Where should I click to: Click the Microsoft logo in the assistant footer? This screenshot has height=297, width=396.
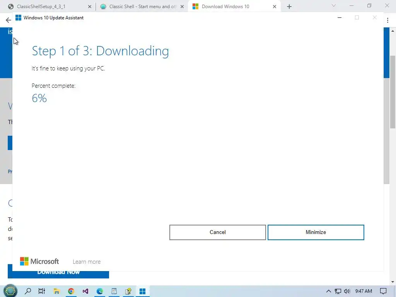point(39,261)
